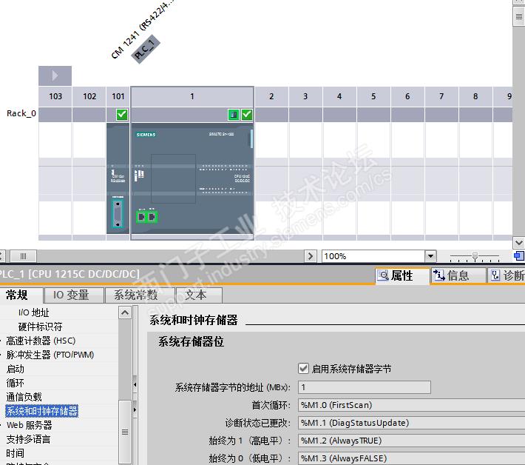Toggle 启用系统存储器字节 checkbox
Image resolution: width=525 pixels, height=465 pixels.
[x=303, y=369]
